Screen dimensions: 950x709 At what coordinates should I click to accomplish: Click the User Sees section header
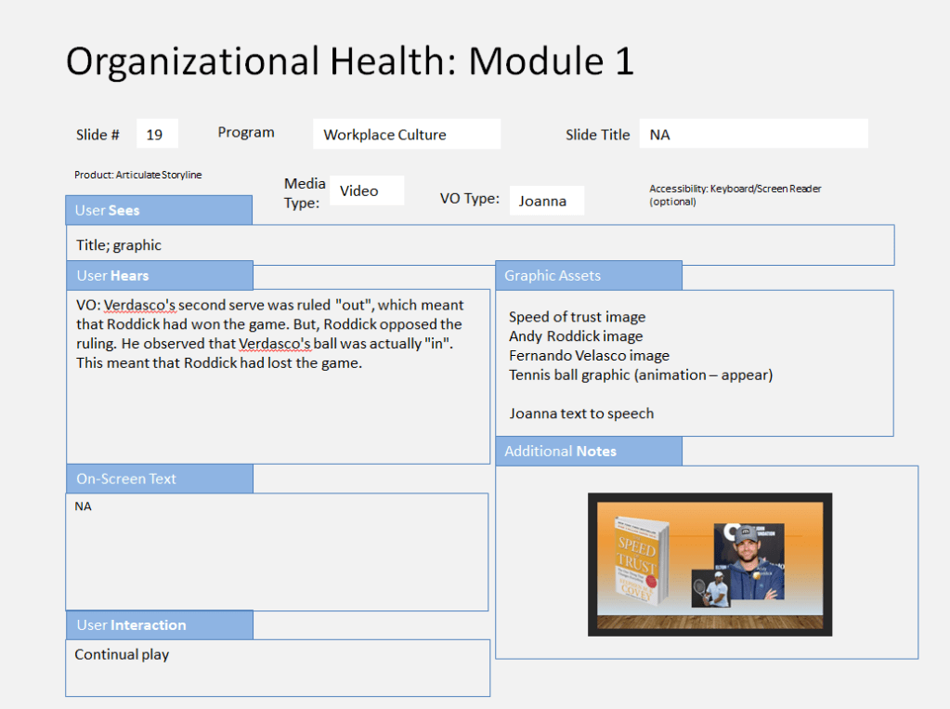tap(158, 210)
